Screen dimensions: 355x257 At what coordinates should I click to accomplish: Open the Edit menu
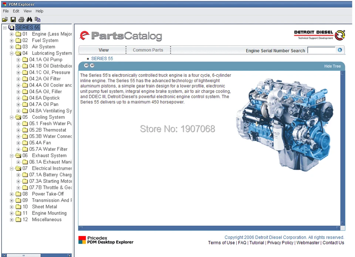click(16, 11)
